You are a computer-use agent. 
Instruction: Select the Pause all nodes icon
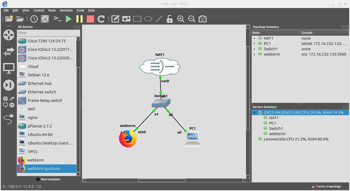(79, 19)
